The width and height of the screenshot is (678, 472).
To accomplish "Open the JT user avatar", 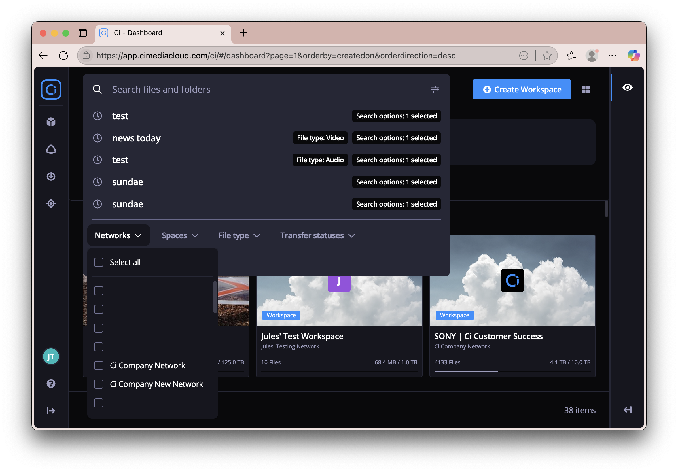I will [x=51, y=357].
